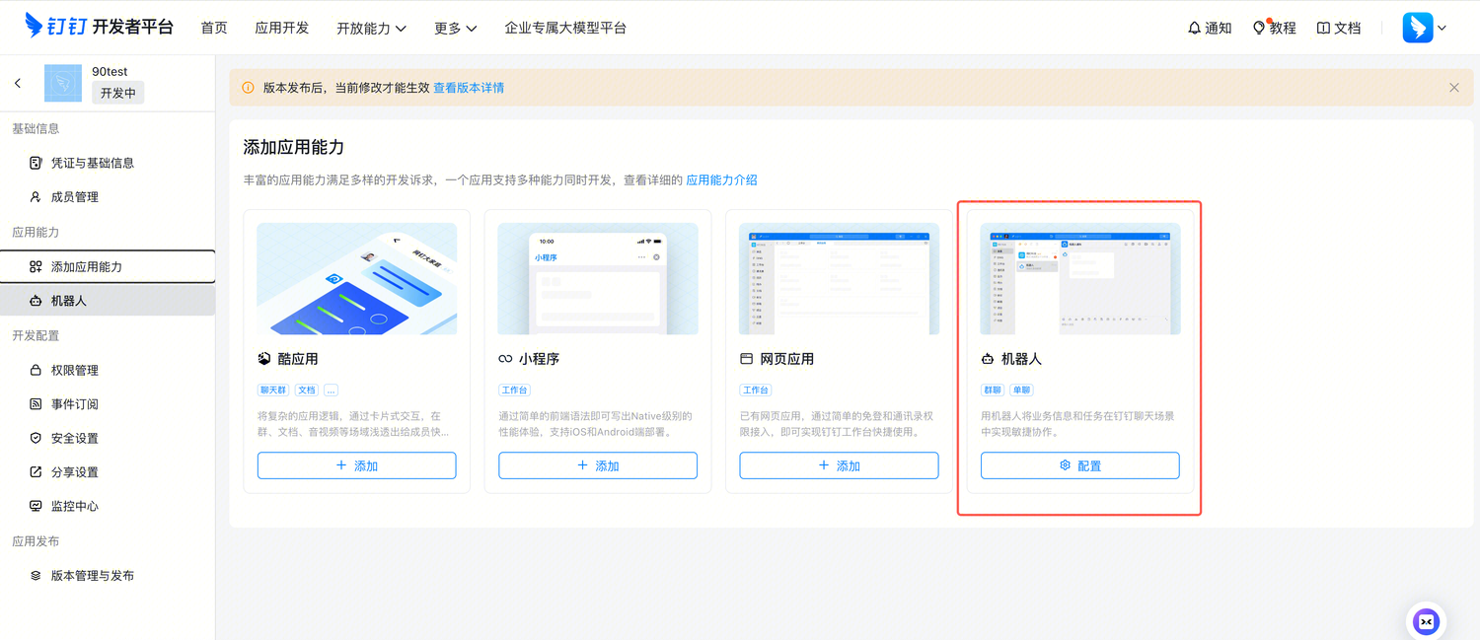Open 分享设置 in the sidebar

point(74,471)
